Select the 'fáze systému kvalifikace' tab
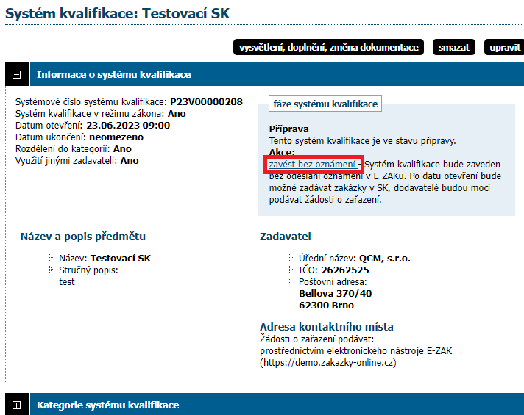Viewport: 524px width, 415px height. (325, 104)
